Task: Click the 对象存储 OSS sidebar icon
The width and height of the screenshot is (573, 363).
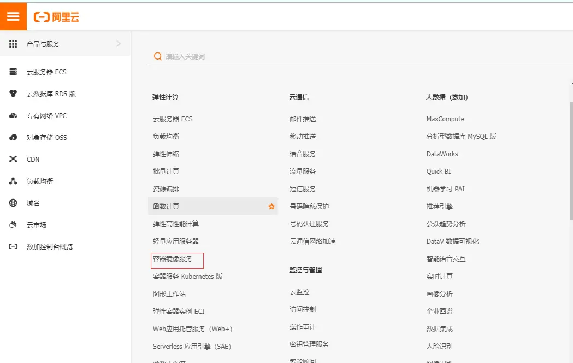Action: 13,137
